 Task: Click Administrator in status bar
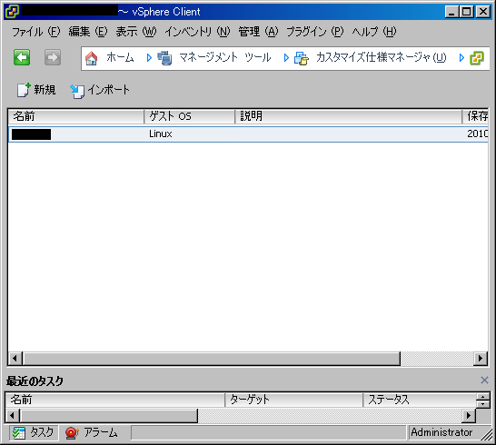pos(441,432)
